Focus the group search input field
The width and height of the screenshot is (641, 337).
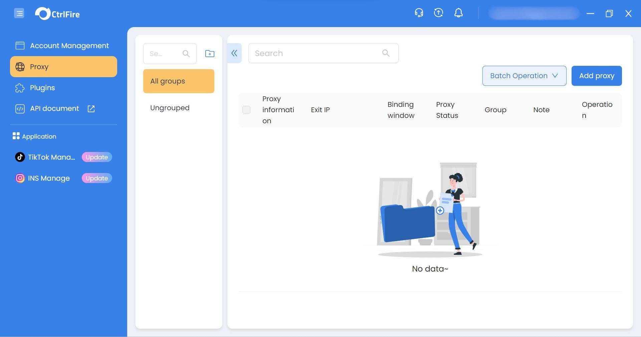pos(170,53)
